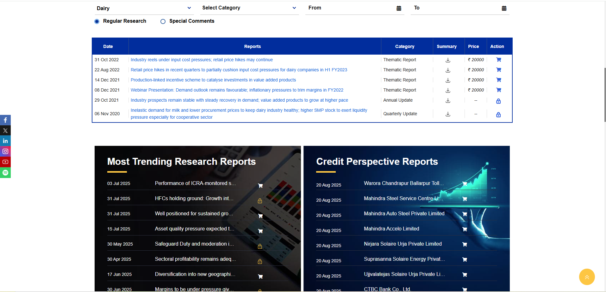
Task: Select the Regular Research radio button
Action: pos(97,21)
